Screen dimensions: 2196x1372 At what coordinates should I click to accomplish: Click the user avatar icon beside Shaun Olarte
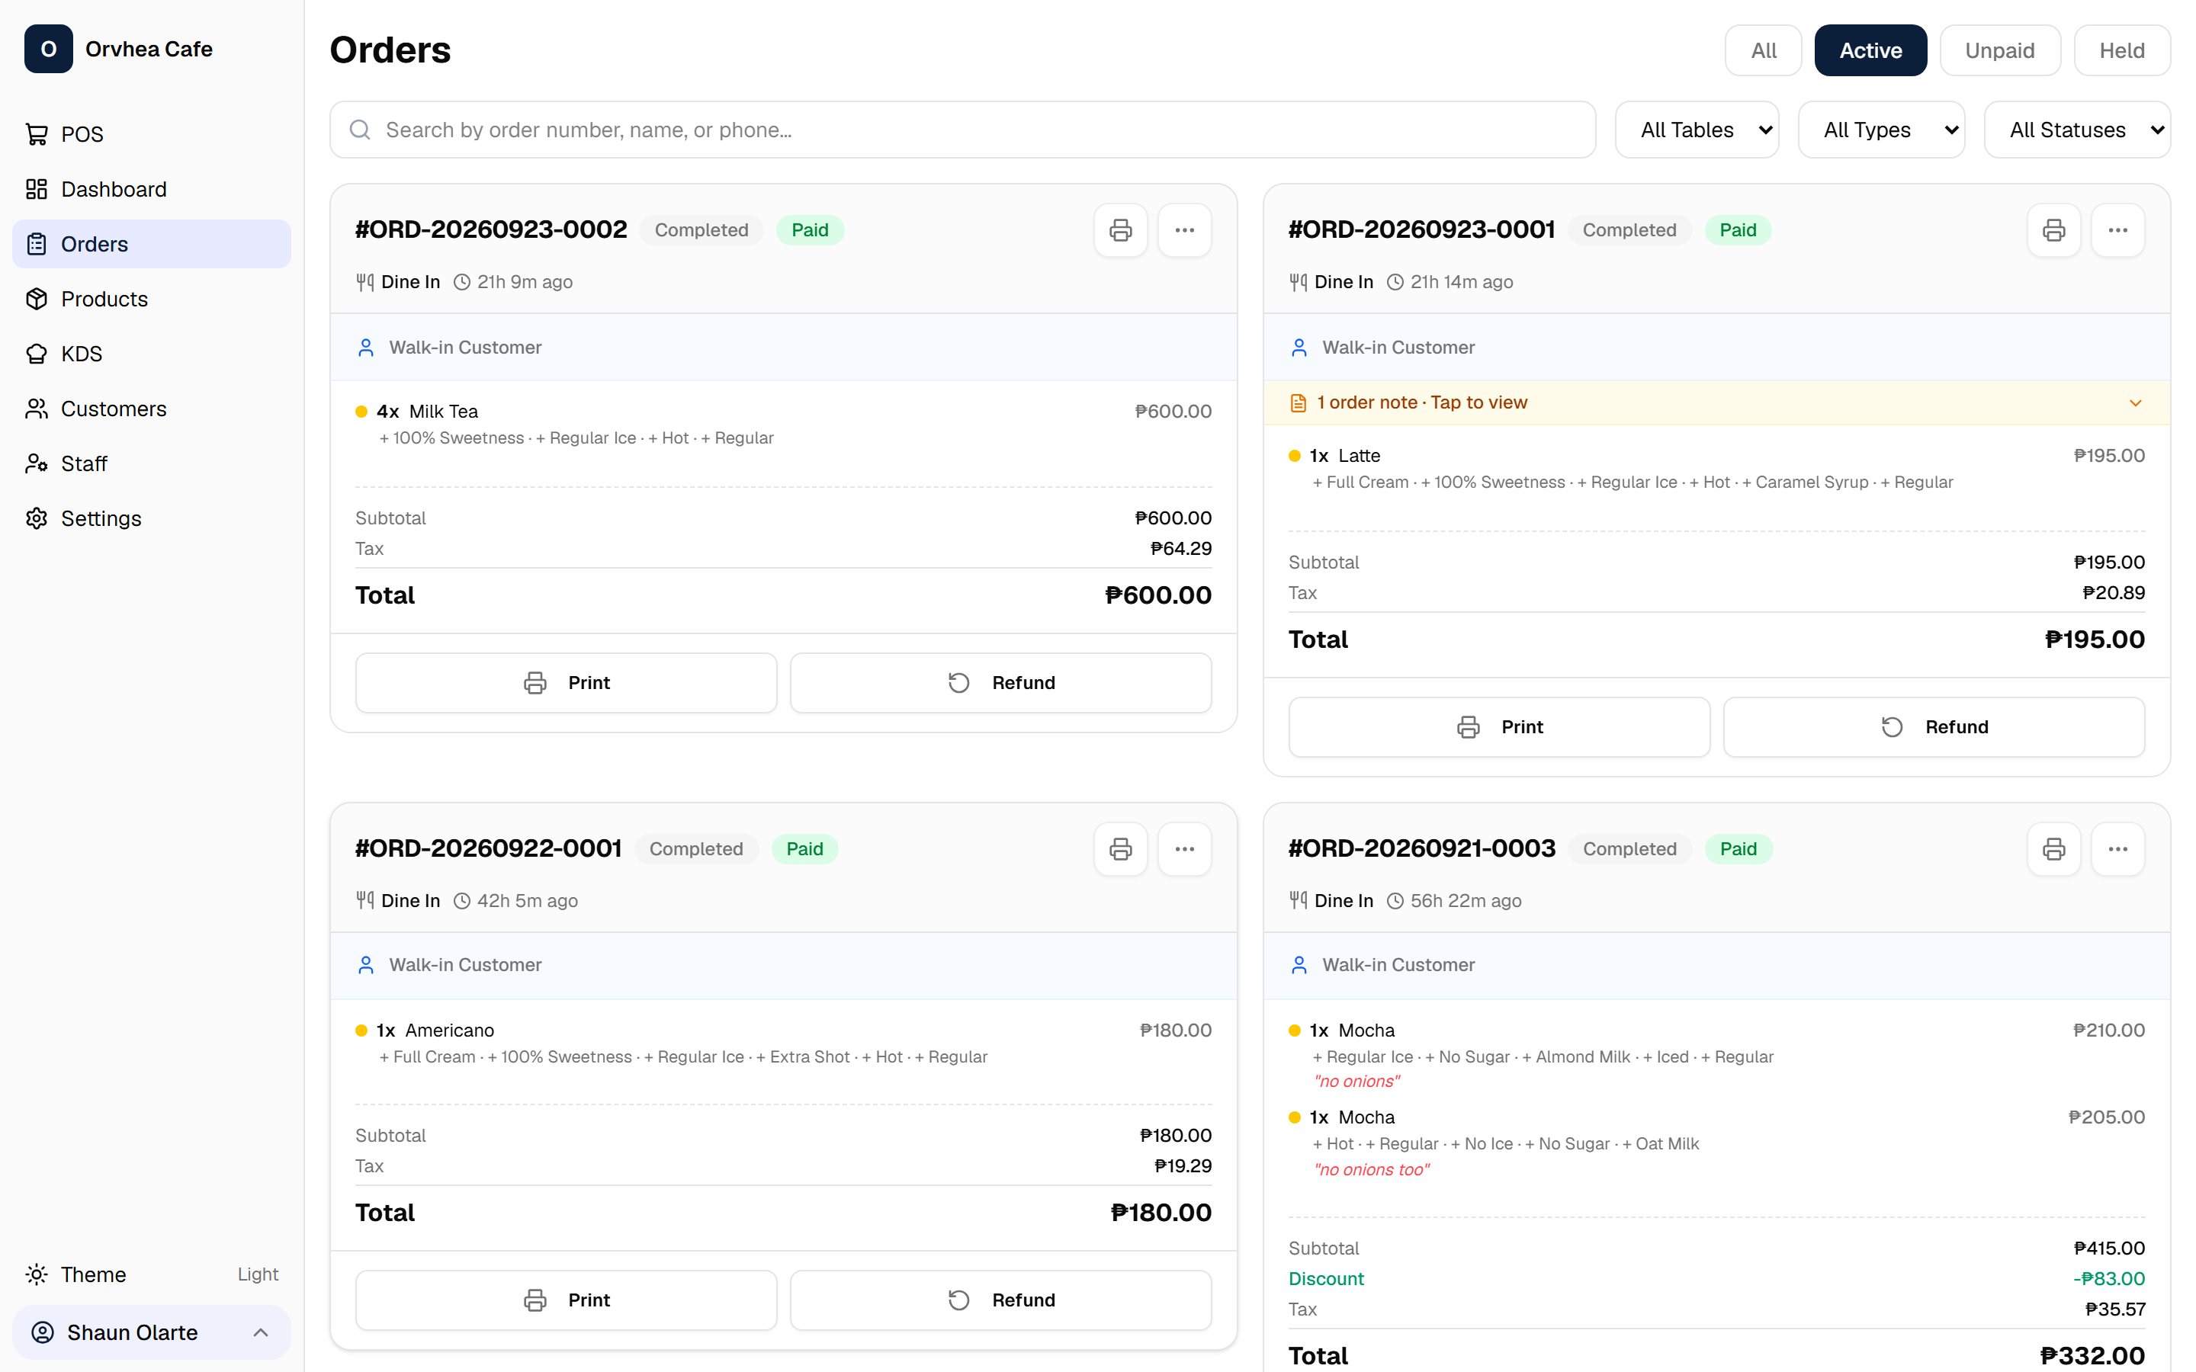43,1332
